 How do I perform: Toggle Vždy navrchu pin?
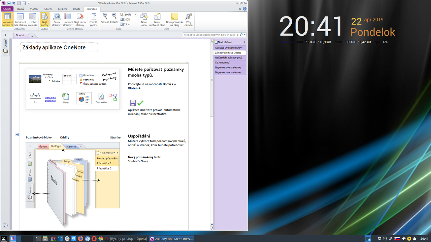189,19
